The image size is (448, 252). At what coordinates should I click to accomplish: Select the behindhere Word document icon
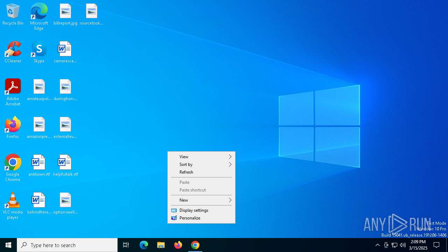[39, 204]
